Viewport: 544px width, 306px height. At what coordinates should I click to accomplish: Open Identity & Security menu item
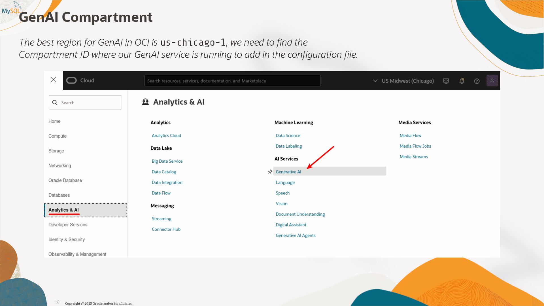tap(67, 239)
